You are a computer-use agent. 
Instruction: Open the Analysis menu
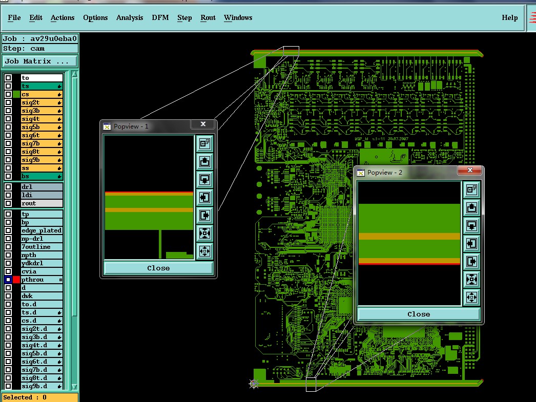pyautogui.click(x=130, y=18)
